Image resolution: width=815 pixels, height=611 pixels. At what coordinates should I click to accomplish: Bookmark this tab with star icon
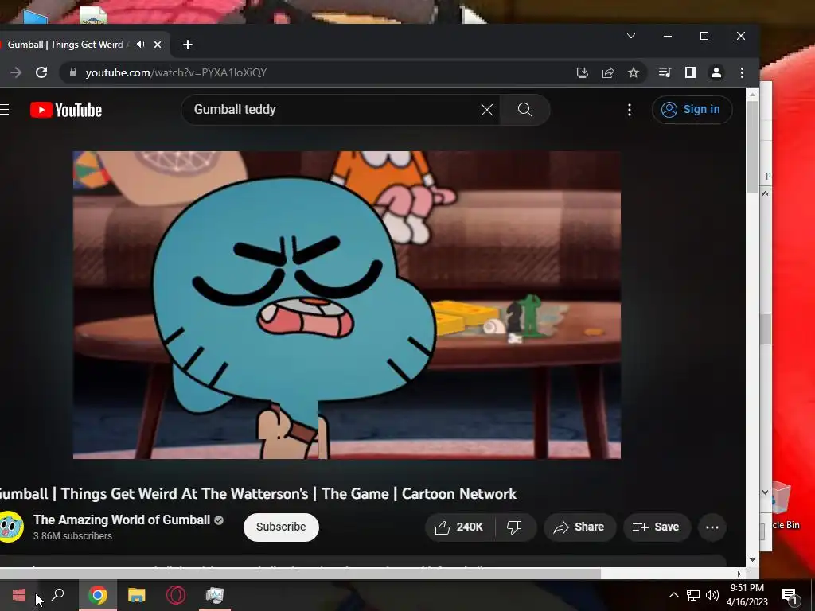pyautogui.click(x=633, y=72)
